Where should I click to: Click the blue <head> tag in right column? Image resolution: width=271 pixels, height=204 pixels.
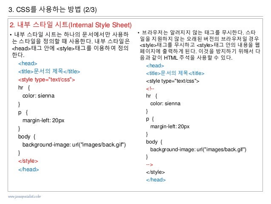(x=155, y=66)
